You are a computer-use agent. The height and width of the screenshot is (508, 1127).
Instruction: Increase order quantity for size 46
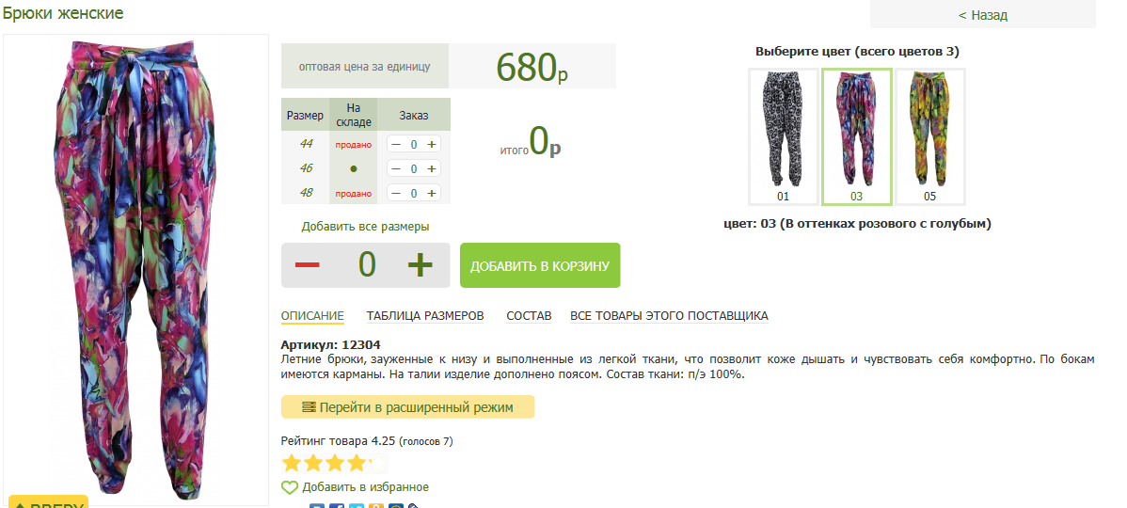431,168
